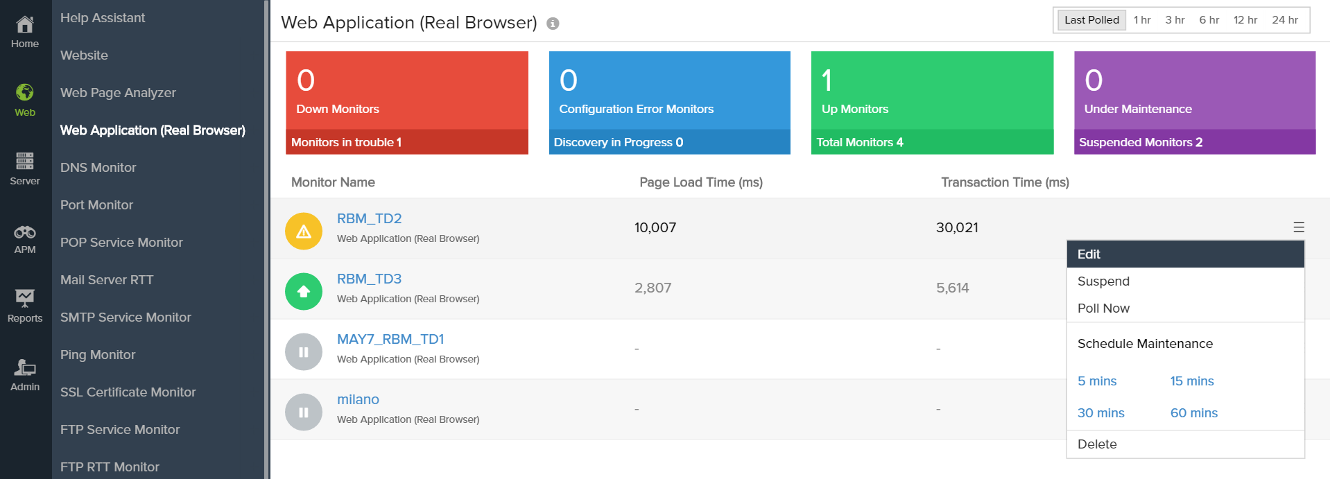Click Total Monitors 4 footer
This screenshot has width=1330, height=479.
tap(933, 142)
